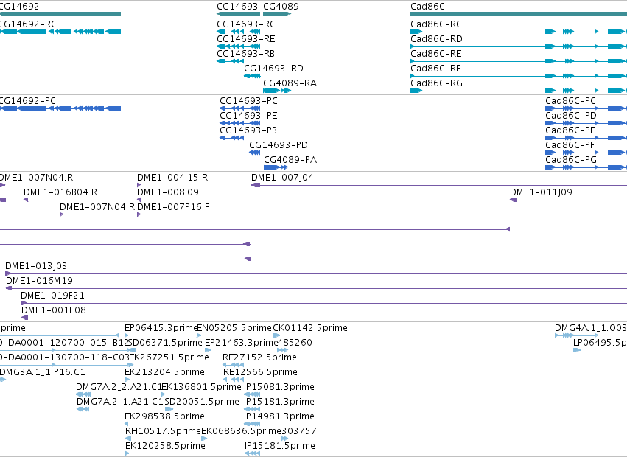Select Cad86C-PC protein

point(586,108)
